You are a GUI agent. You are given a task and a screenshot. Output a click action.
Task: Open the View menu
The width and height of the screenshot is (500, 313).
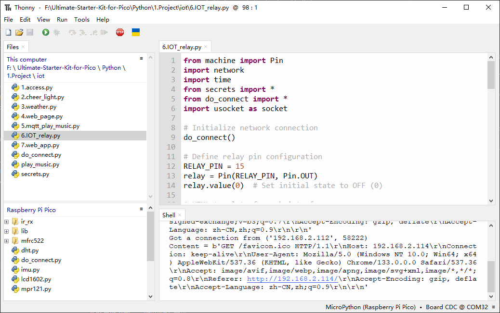click(43, 19)
